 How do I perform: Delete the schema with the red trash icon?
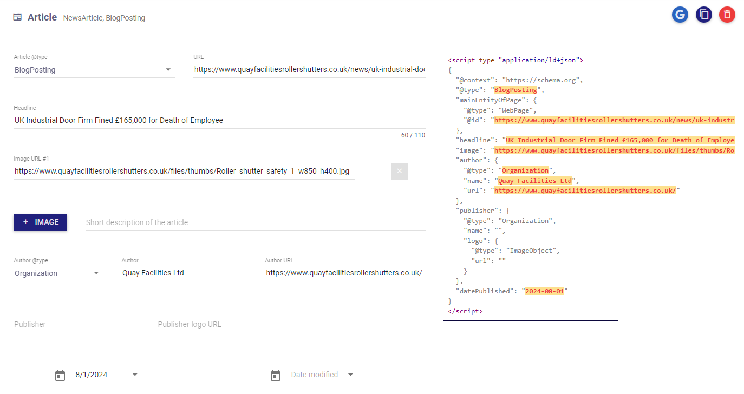[x=727, y=15]
